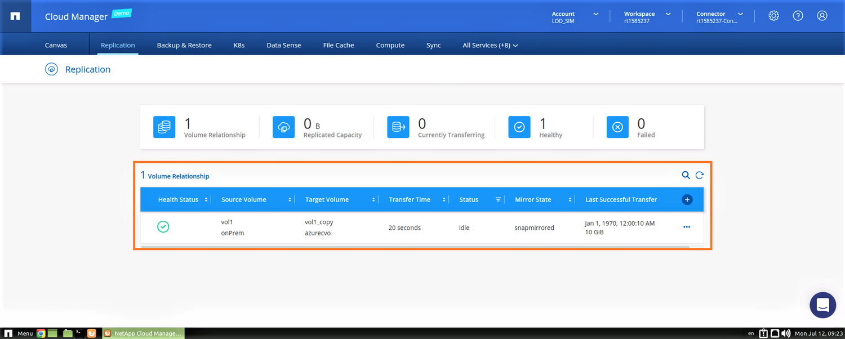Go to the Backup & Restore tab
Screen dimensions: 845x339
click(x=184, y=45)
